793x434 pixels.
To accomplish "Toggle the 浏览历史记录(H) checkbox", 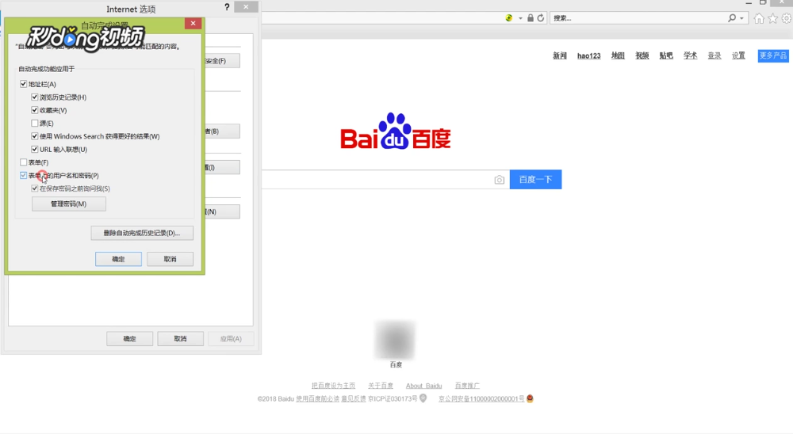I will point(34,97).
